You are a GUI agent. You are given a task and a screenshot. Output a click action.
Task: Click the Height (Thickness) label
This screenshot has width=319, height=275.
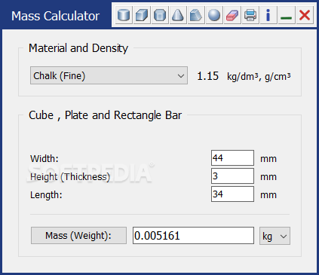pos(70,177)
